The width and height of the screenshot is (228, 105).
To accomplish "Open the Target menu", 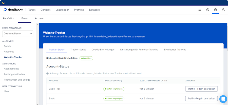I will pyautogui.click(x=32, y=10).
